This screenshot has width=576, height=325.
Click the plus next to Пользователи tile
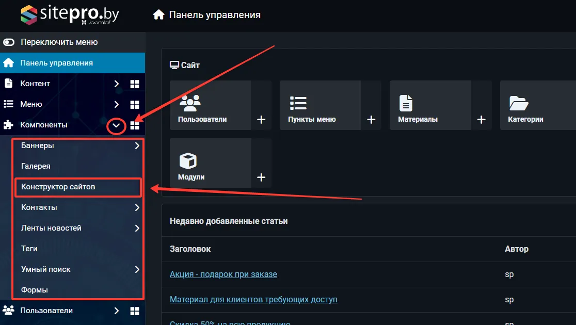pos(261,120)
